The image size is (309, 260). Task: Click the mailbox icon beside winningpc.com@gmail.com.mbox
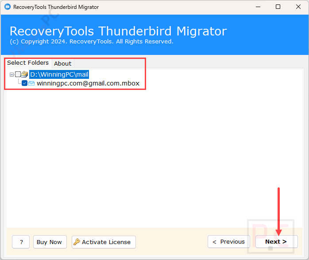tap(31, 83)
